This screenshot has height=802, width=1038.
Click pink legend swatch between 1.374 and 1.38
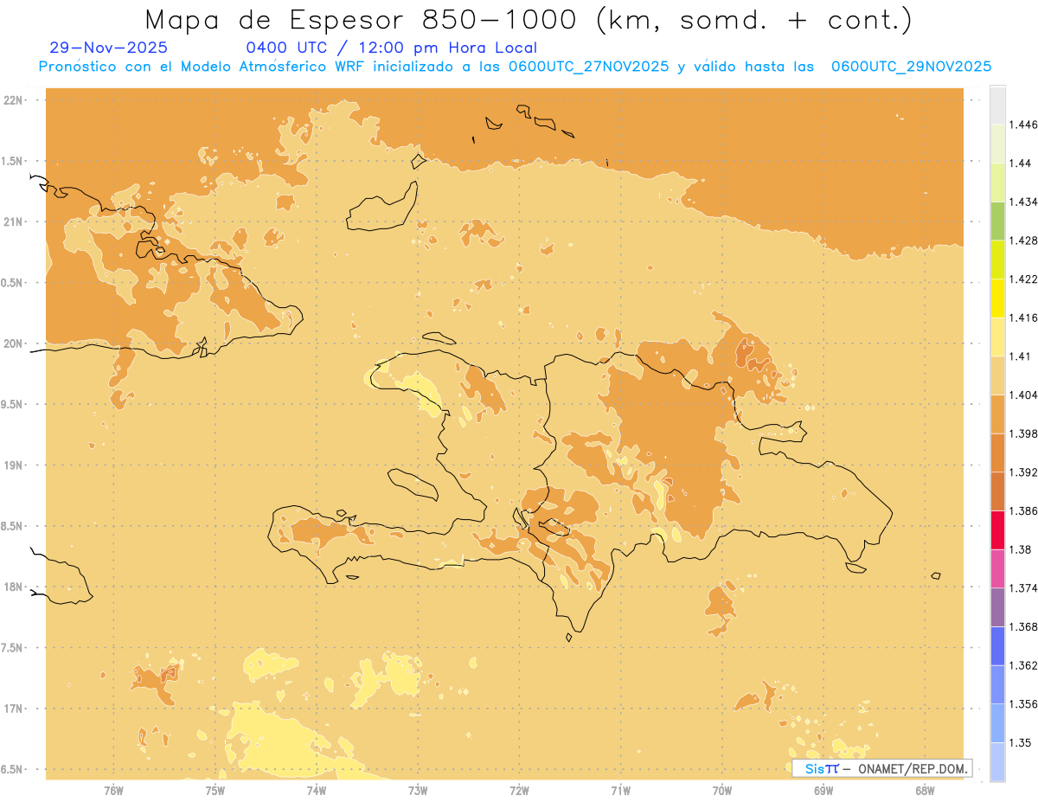point(997,568)
